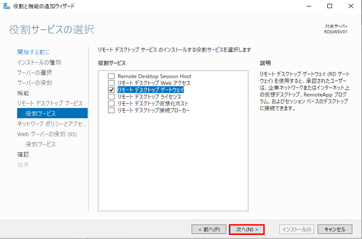Open 確認 step in the sidebar
The width and height of the screenshot is (362, 239).
pyautogui.click(x=23, y=155)
